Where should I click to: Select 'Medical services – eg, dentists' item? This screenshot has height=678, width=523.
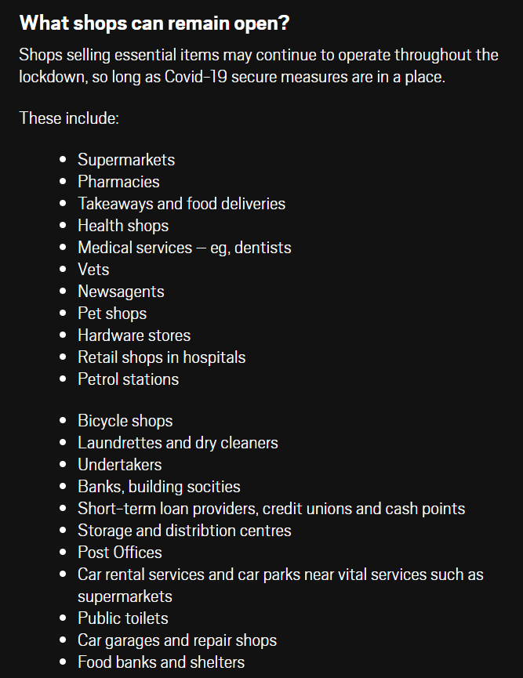click(x=185, y=248)
